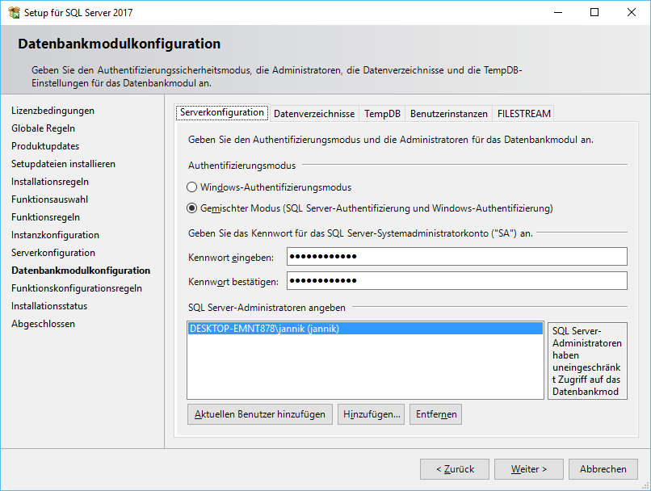
Task: Select the Serverkonfiguration tab
Action: tap(222, 113)
